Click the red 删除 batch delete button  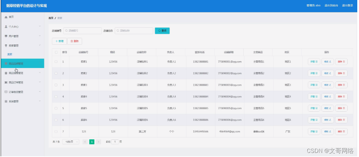(75, 41)
